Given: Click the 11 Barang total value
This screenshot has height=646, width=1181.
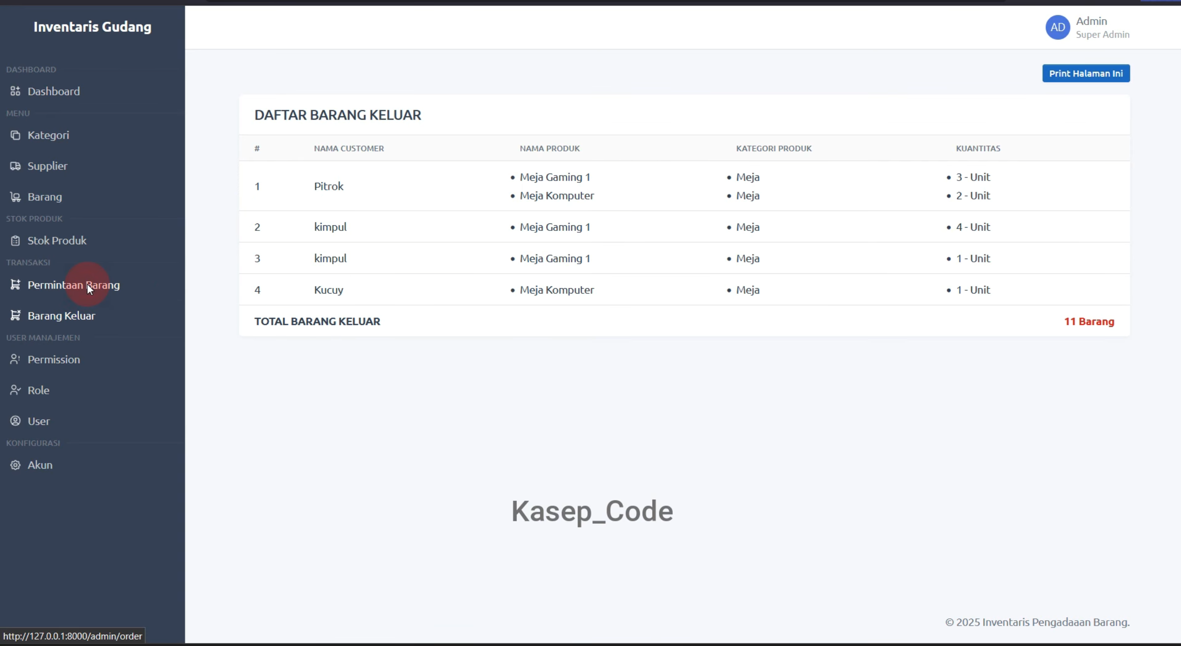Looking at the screenshot, I should coord(1089,321).
